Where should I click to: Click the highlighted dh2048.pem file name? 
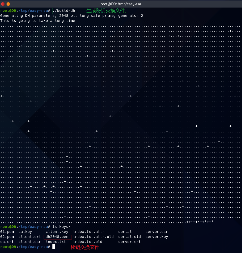(57, 237)
